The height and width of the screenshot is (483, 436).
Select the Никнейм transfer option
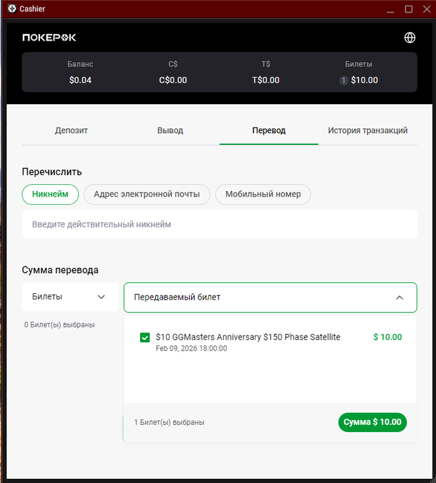click(50, 195)
